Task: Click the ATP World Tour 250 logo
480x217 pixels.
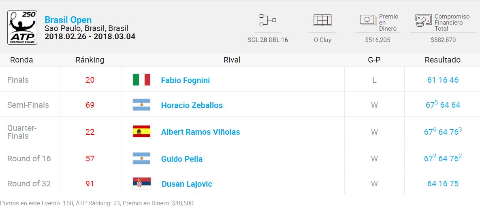Action: tap(22, 28)
